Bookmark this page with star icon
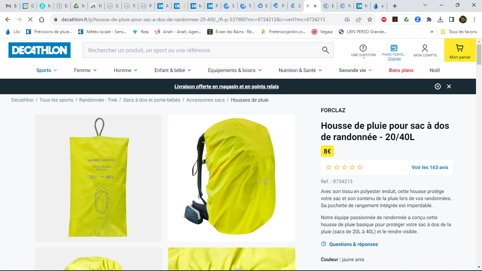 point(370,19)
